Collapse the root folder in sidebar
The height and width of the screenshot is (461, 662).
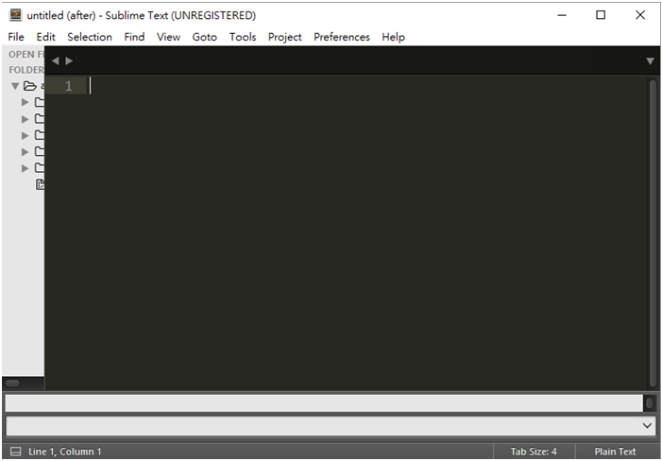pyautogui.click(x=15, y=86)
